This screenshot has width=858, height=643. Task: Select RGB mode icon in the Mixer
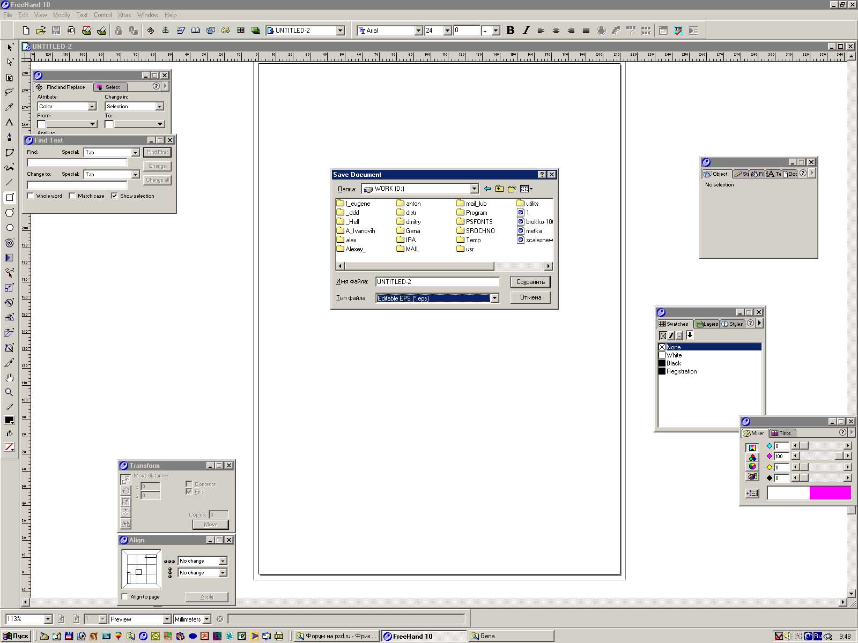(752, 458)
